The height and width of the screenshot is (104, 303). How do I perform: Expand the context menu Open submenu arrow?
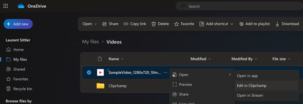click(230, 75)
